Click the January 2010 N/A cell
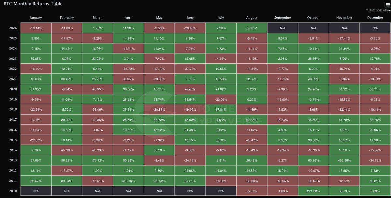391x198 pixels. click(x=36, y=191)
